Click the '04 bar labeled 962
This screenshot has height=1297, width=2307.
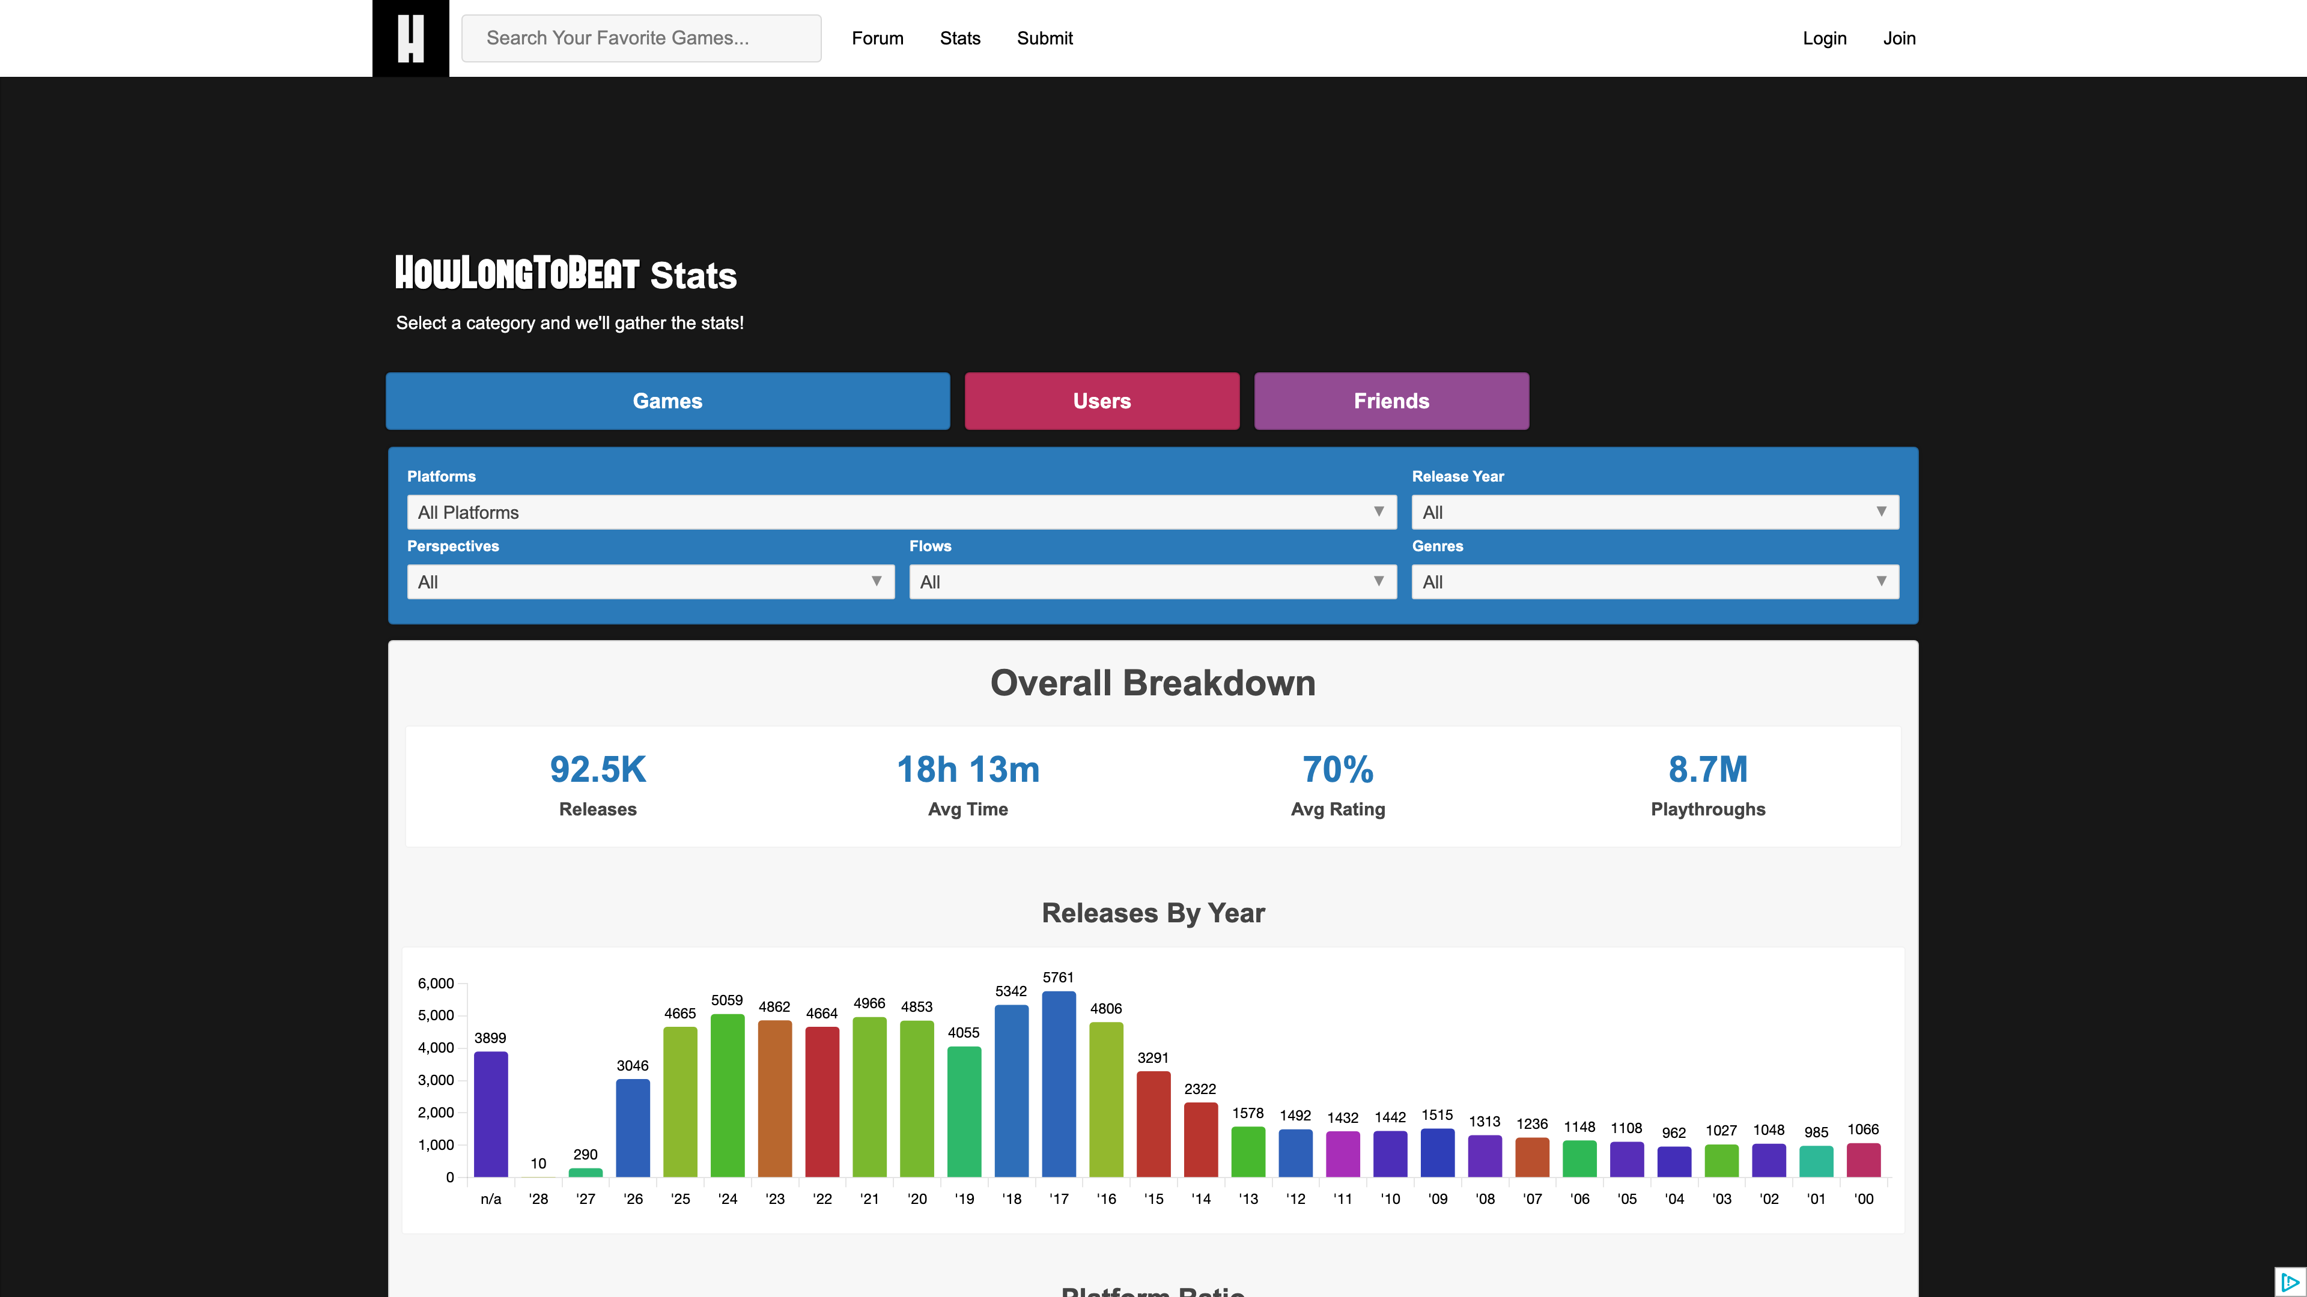(1674, 1162)
